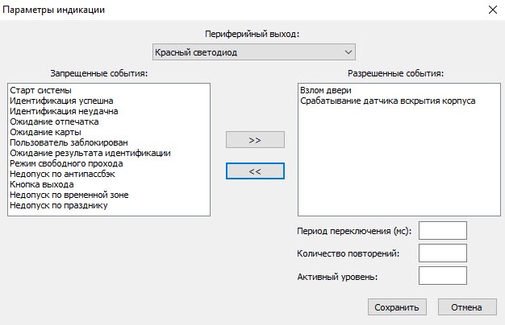The image size is (505, 325).
Task: Click the Сохранить button
Action: point(397,307)
